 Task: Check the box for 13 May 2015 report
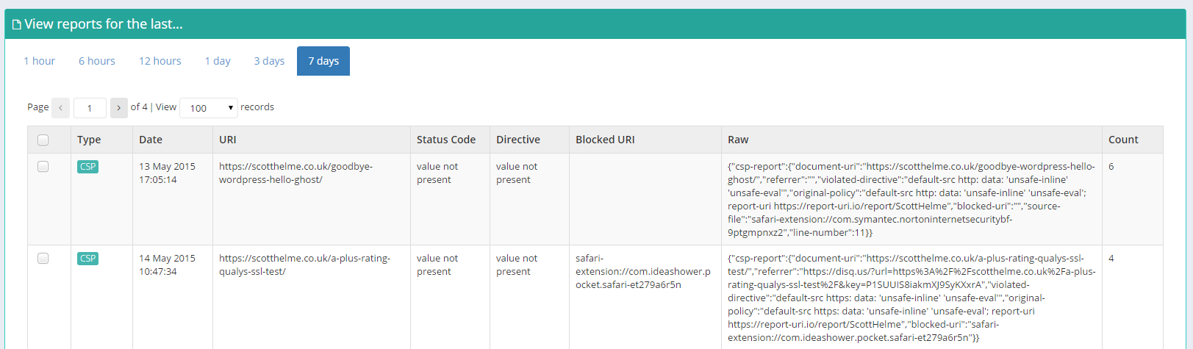[43, 167]
